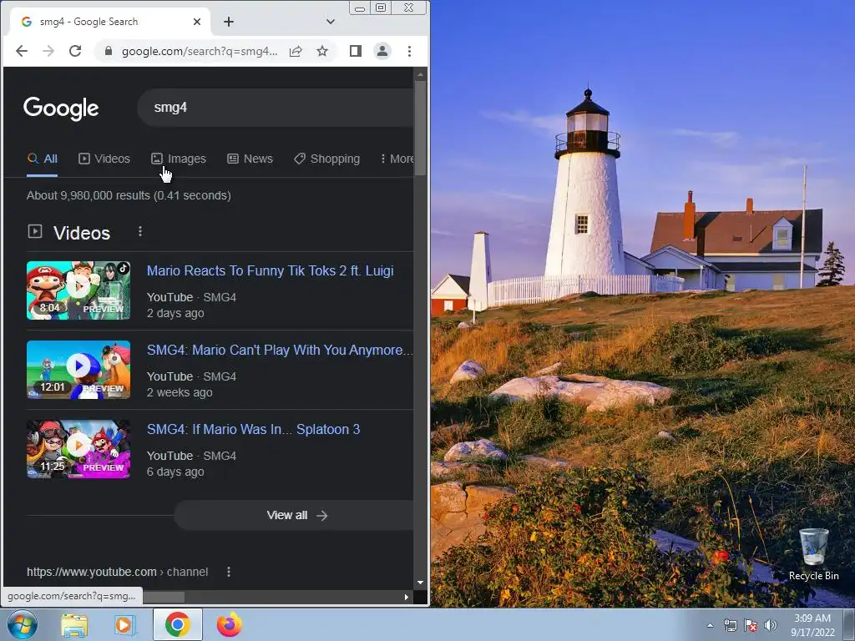Switch to the All results tab

click(42, 159)
